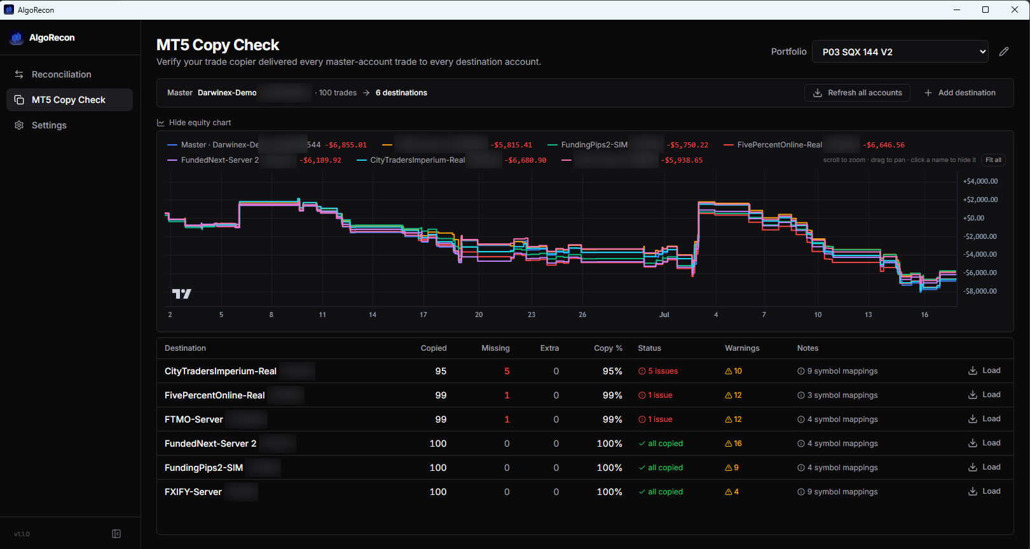Click the FundedNext-Server 2 purple legend swatch
This screenshot has height=549, width=1030.
[172, 160]
